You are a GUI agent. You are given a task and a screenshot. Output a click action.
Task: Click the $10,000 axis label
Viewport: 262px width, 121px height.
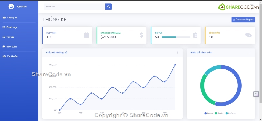52,98
